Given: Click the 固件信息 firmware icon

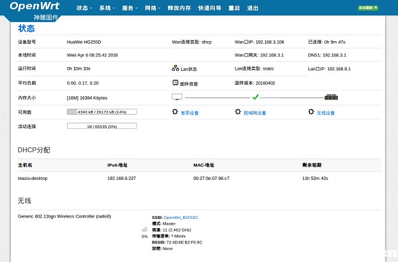Looking at the screenshot, I should coord(175,82).
